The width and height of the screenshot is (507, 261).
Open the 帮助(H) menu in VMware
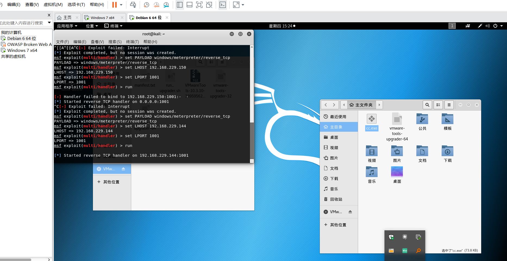pos(97,5)
